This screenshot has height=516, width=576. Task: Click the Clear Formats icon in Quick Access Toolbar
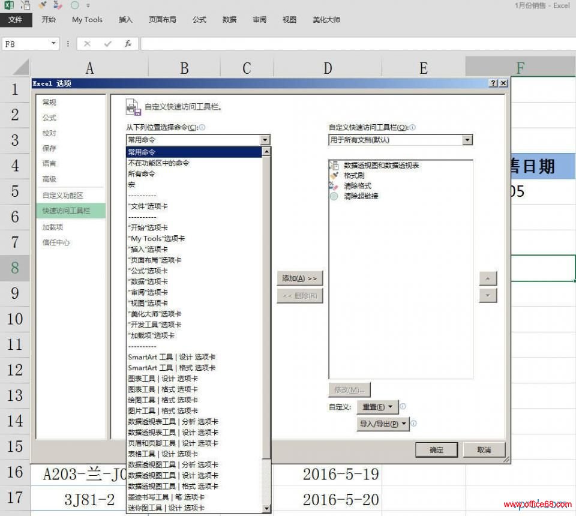tap(332, 186)
